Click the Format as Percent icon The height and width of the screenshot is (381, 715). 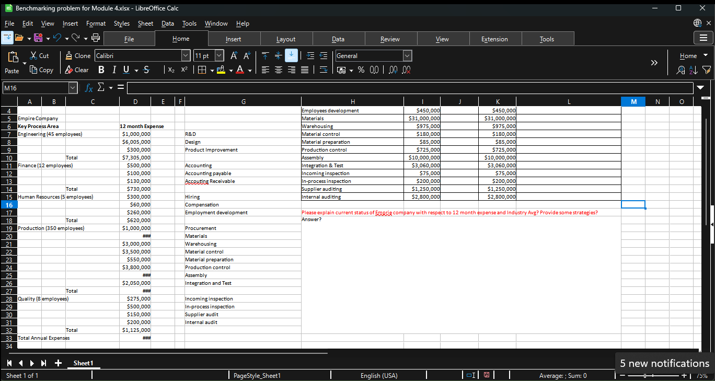point(361,70)
